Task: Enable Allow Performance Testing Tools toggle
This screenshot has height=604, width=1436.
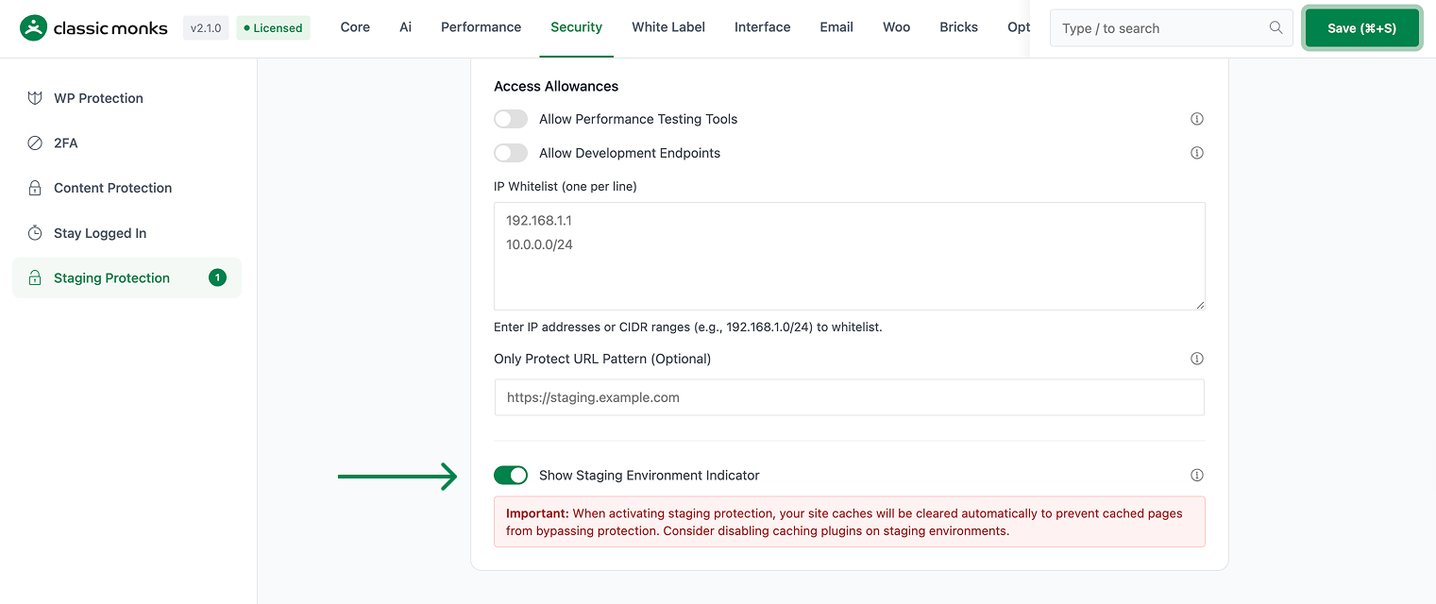Action: click(x=511, y=119)
